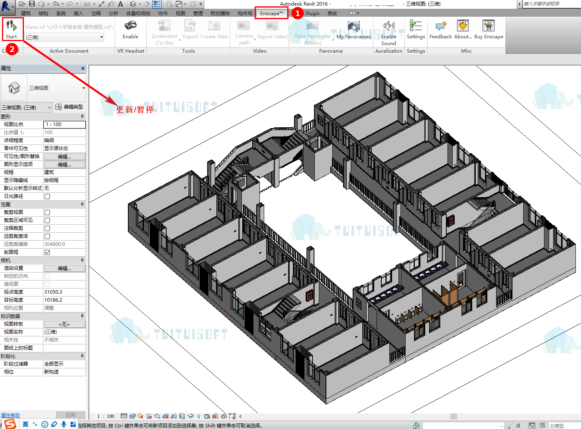Image resolution: width=581 pixels, height=429 pixels.
Task: Open the 属性帮助 link
Action: tap(10, 415)
